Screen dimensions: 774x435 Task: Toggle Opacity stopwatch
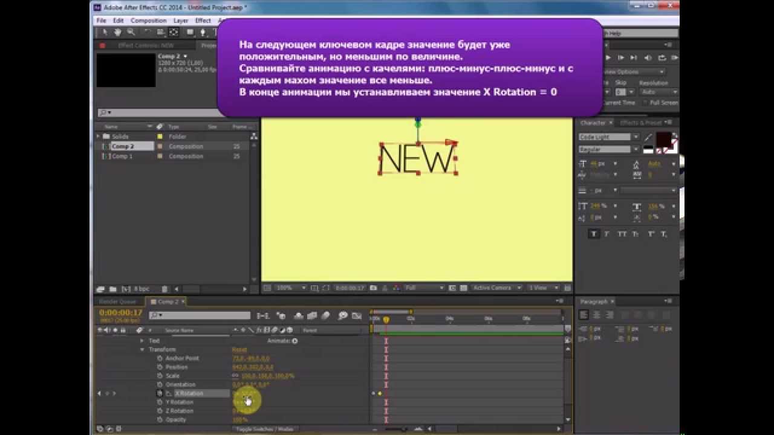click(160, 420)
